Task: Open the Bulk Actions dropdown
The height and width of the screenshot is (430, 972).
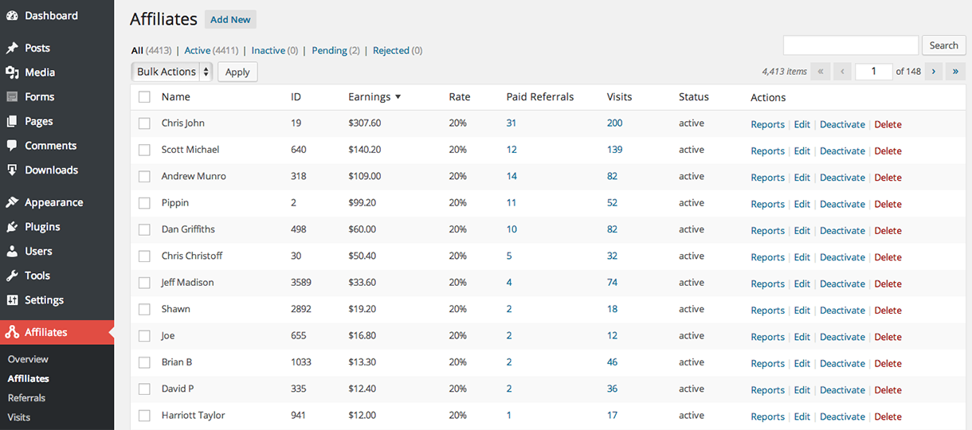Action: tap(172, 72)
